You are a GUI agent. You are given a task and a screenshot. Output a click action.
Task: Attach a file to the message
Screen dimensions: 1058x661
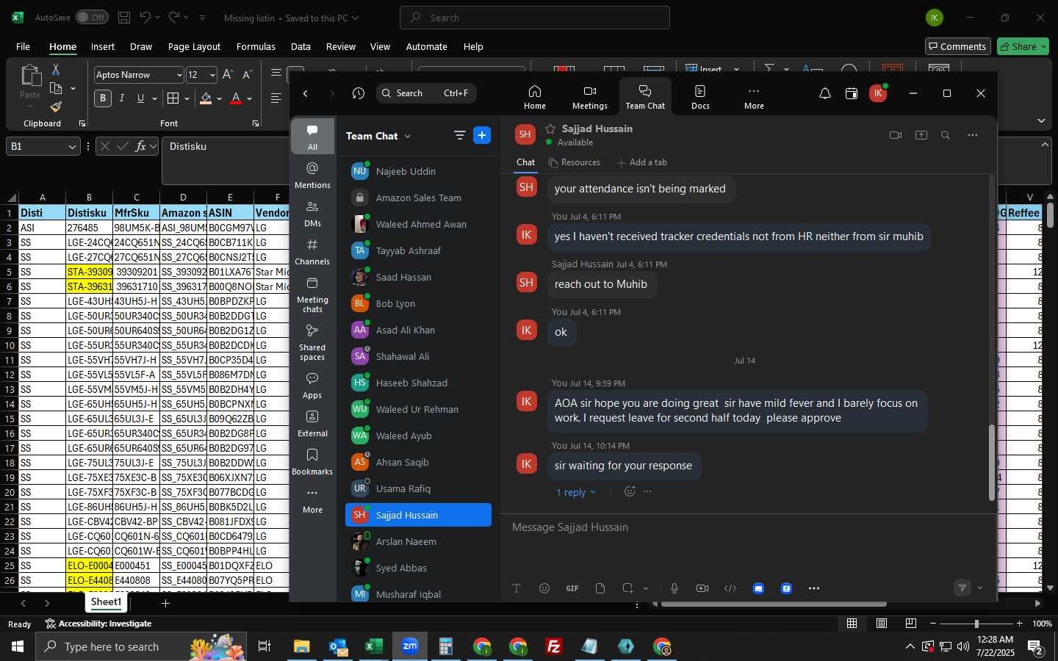600,588
